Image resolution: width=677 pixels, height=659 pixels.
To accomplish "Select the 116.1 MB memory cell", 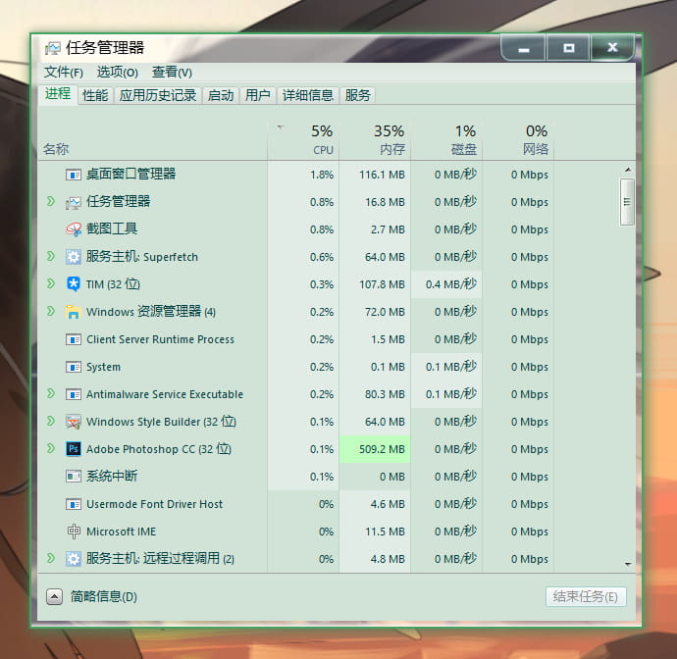I will (375, 175).
